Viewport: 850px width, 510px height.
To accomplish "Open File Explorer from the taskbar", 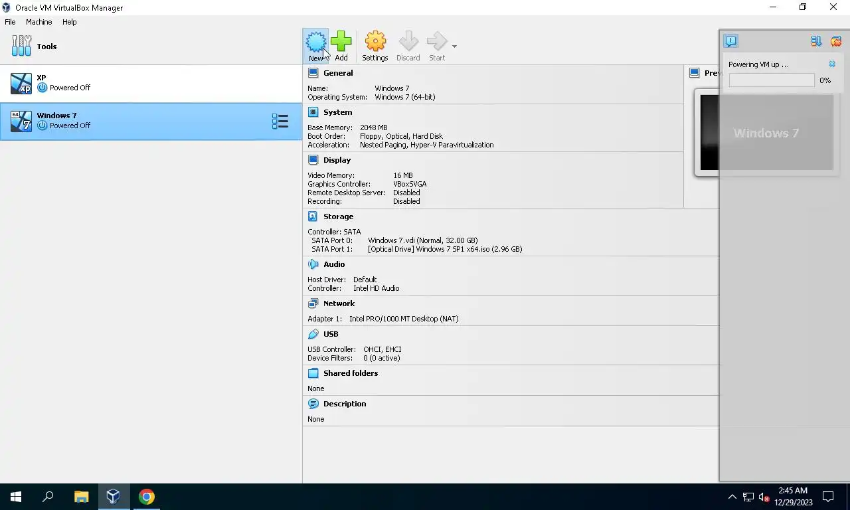I will tap(81, 497).
